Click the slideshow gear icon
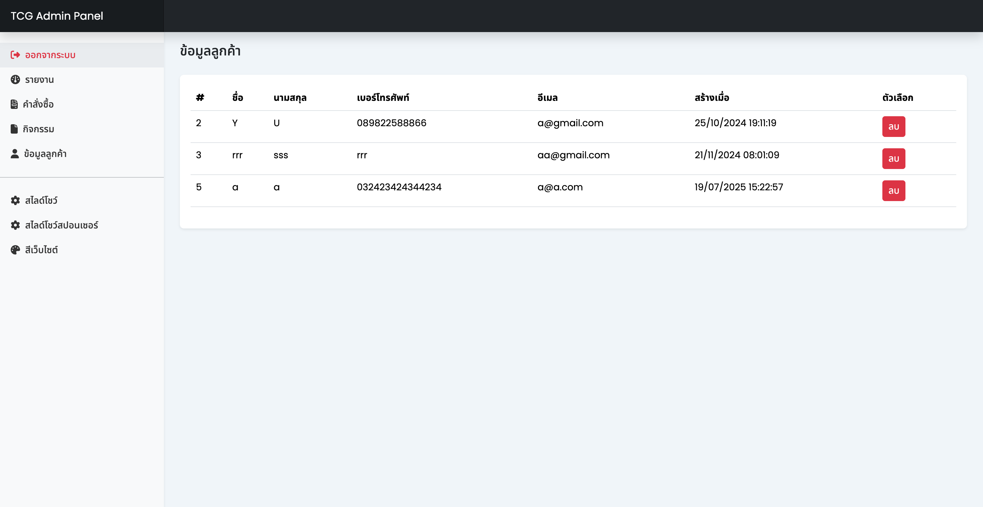This screenshot has height=507, width=983. click(x=15, y=200)
